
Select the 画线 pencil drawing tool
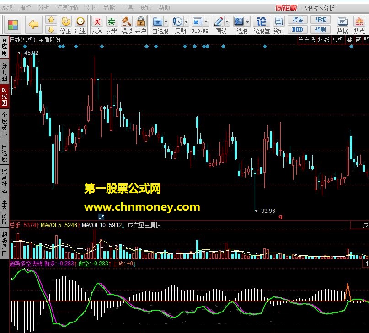219,21
